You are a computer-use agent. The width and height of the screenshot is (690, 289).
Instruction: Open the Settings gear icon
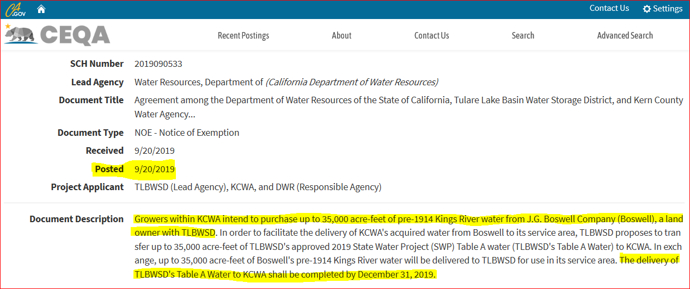(x=647, y=9)
